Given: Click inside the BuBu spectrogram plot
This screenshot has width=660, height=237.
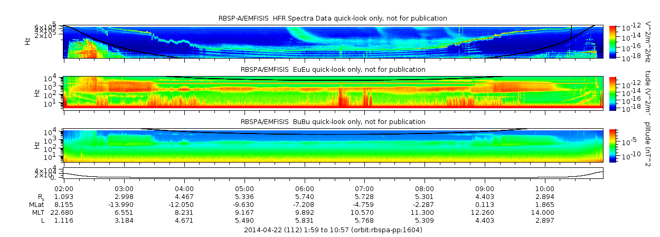Looking at the screenshot, I should tap(333, 145).
